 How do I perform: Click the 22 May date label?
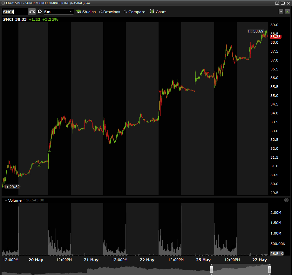(x=147, y=260)
